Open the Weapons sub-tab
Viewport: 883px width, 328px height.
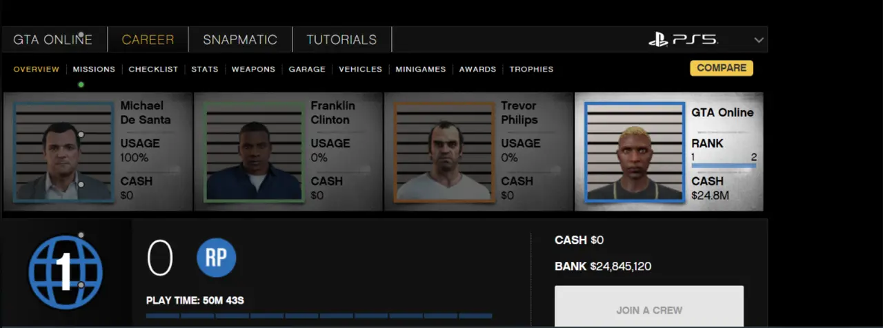pos(253,69)
